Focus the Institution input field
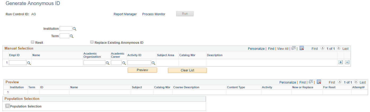The height and width of the screenshot is (112, 370). 66,29
